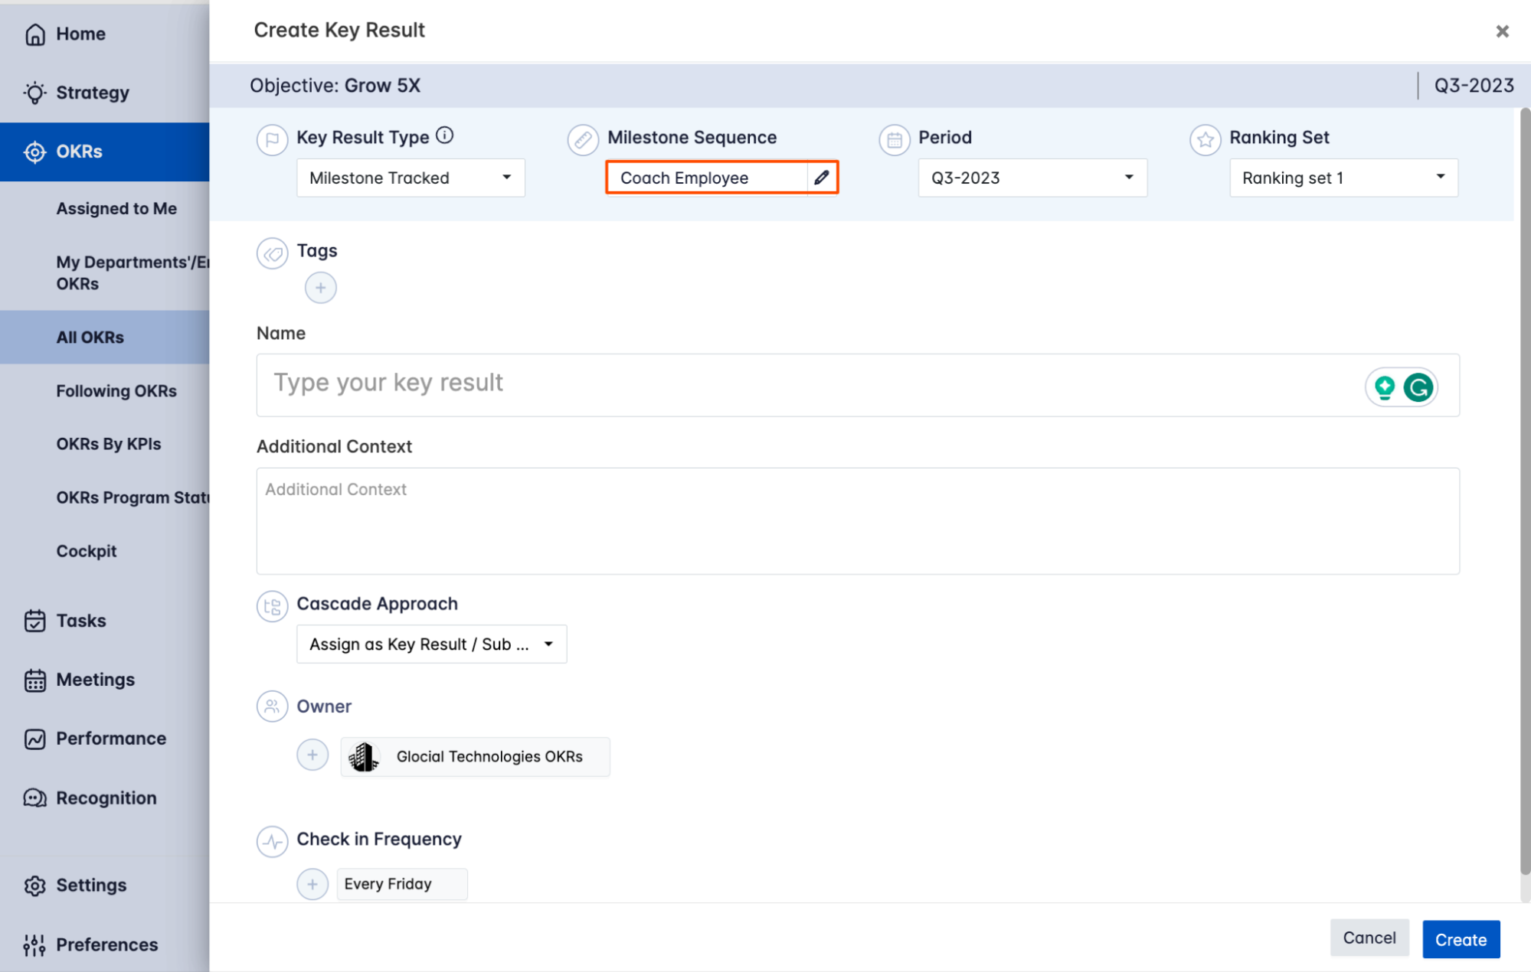The image size is (1531, 972).
Task: Add an owner with plus icon
Action: tap(312, 755)
